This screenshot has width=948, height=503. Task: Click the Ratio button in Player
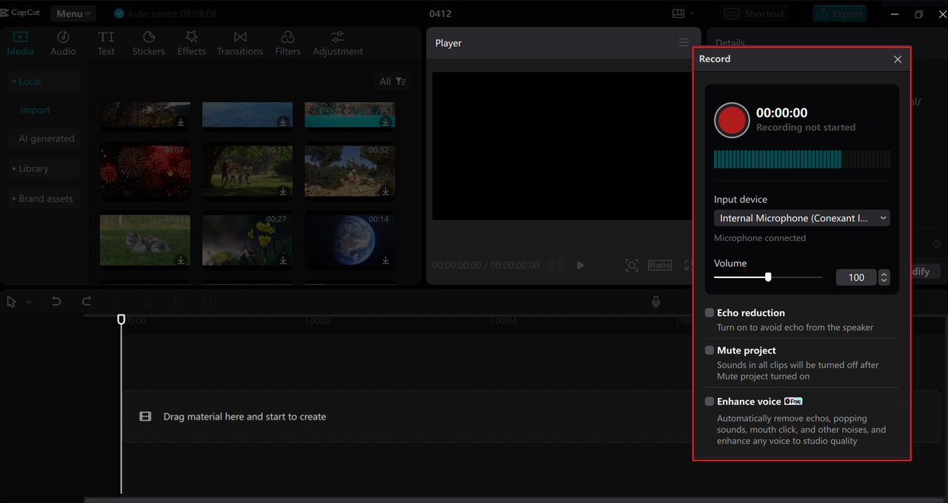click(660, 265)
